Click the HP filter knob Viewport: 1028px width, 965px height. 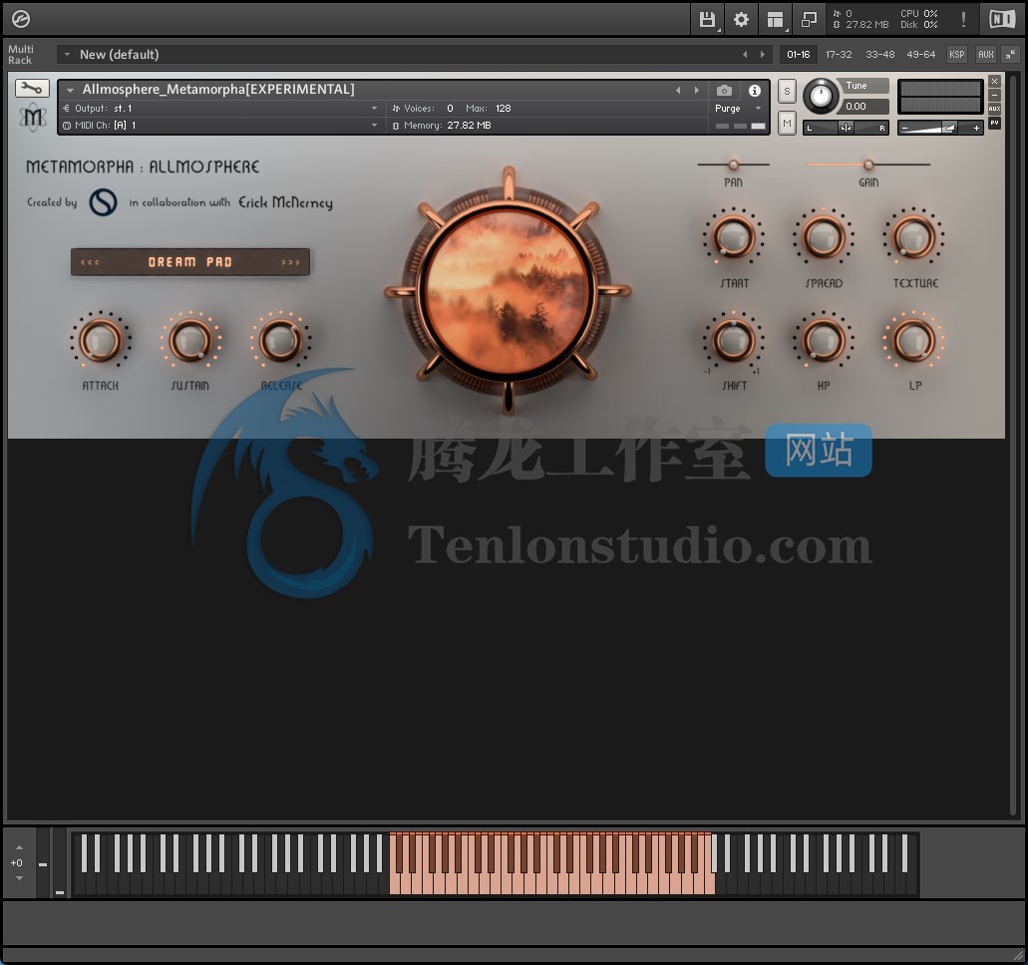tap(824, 340)
